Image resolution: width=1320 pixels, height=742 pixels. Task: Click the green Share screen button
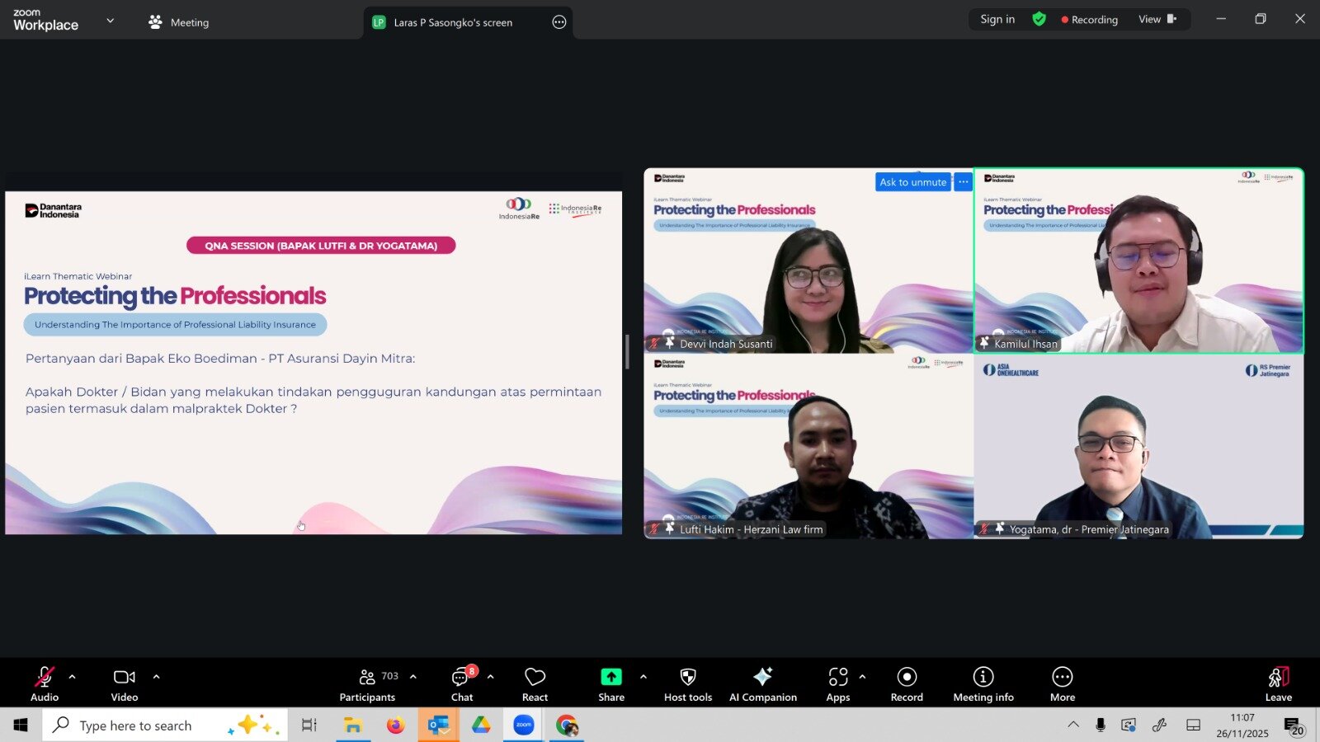(611, 684)
